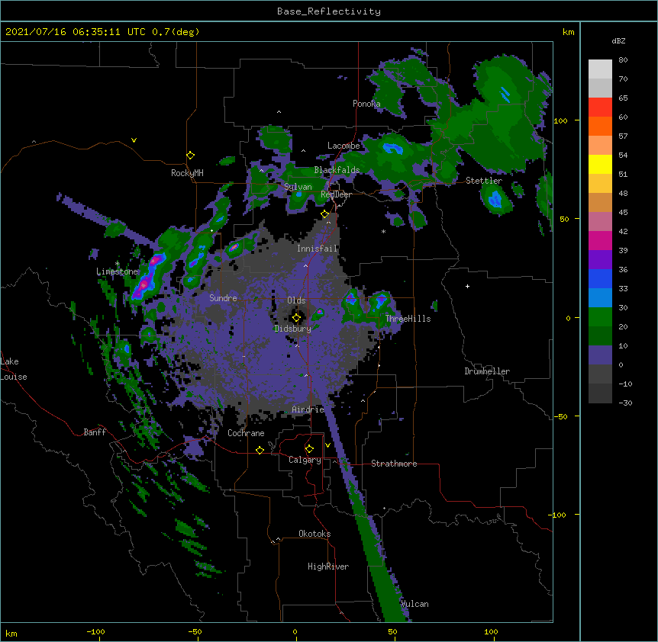Pick the yellow 51-54 dBZ legend swatch
Image resolution: width=658 pixels, height=642 pixels.
coord(600,164)
